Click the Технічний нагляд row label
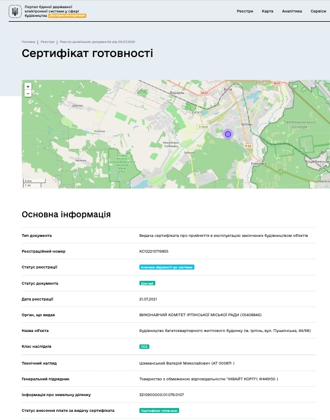 pyautogui.click(x=39, y=363)
